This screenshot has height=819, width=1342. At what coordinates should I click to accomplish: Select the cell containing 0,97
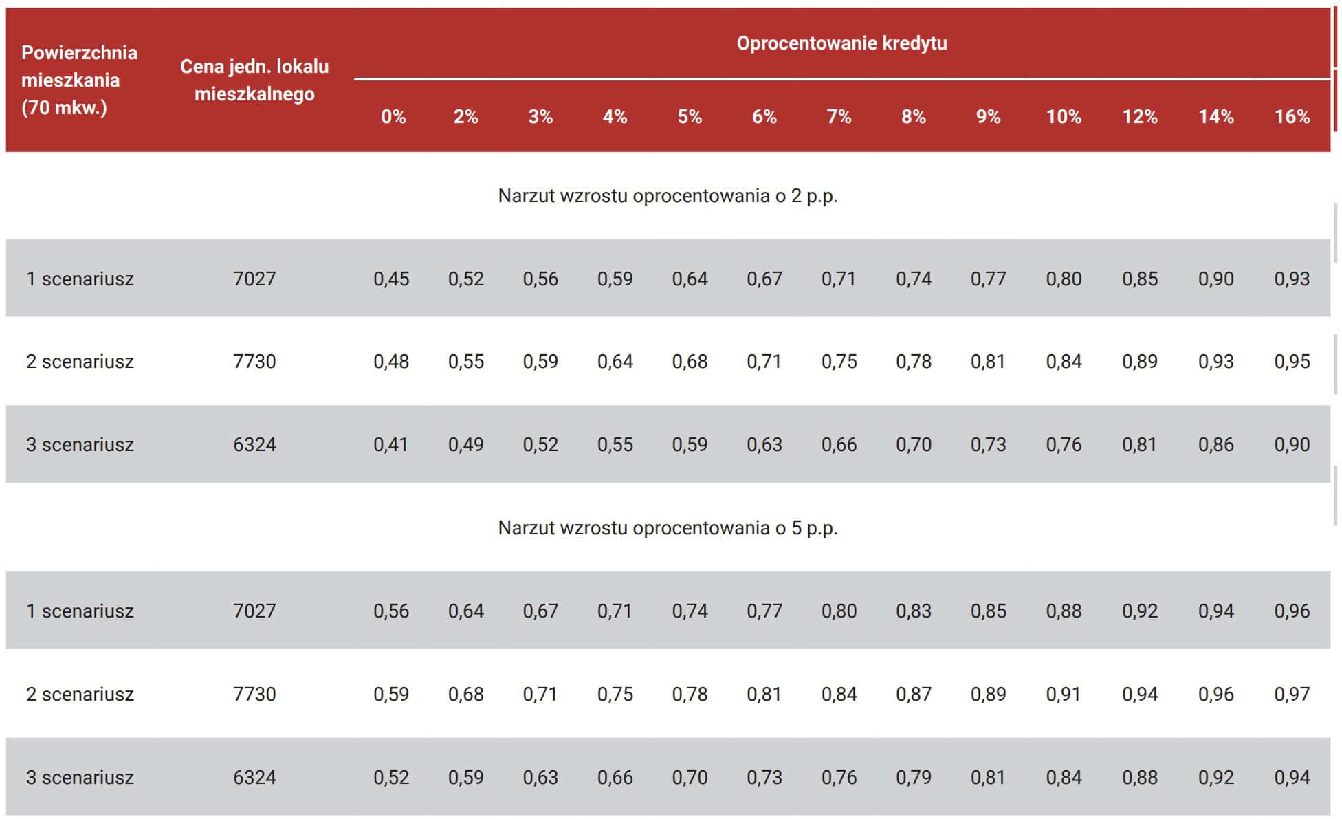[x=1292, y=695]
